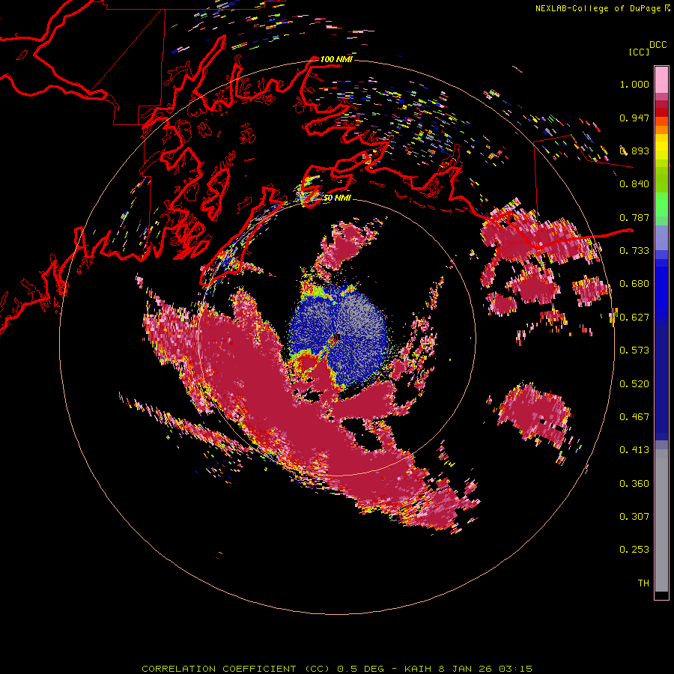
Task: Click the 0.573 color scale label
Action: click(634, 350)
